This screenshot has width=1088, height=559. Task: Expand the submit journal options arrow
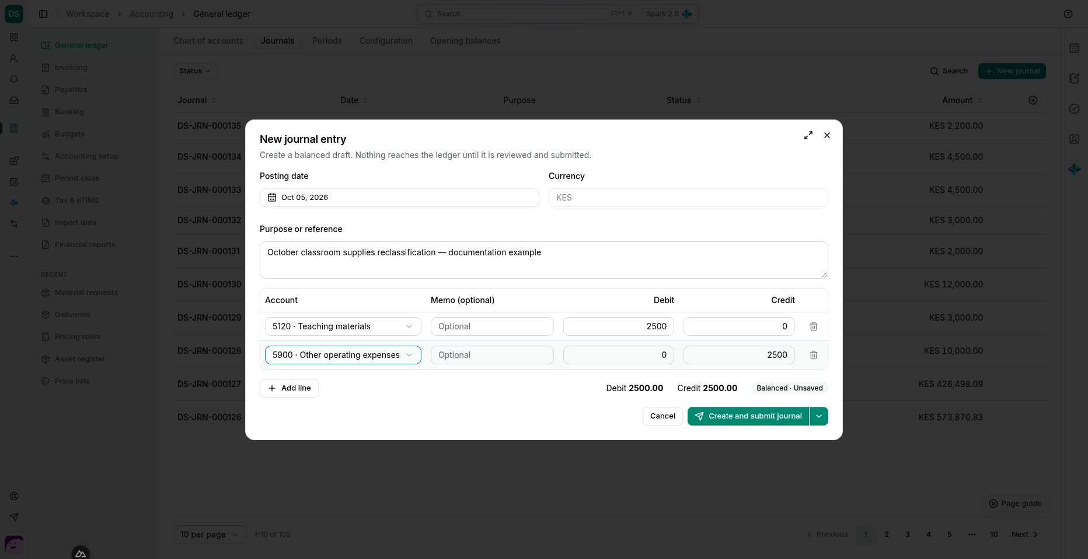(x=819, y=416)
